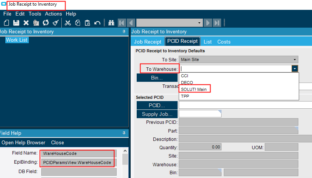
Task: Click the New document toolbar icon
Action: click(x=6, y=23)
